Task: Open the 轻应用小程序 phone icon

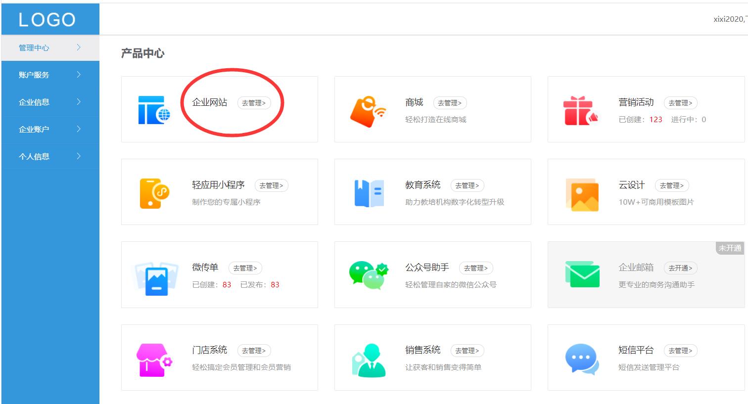Action: coord(154,192)
